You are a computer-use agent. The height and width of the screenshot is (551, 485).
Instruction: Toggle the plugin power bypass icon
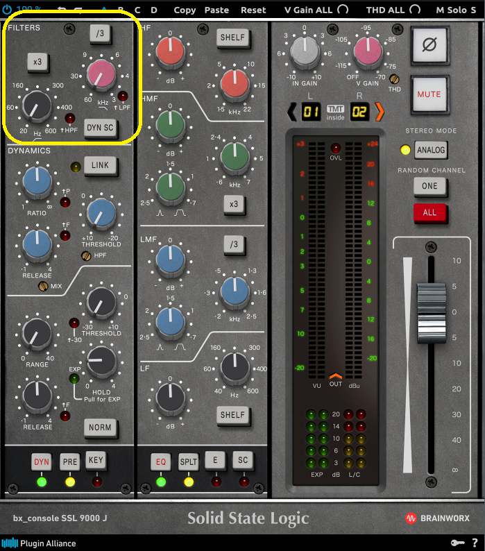coord(7,9)
